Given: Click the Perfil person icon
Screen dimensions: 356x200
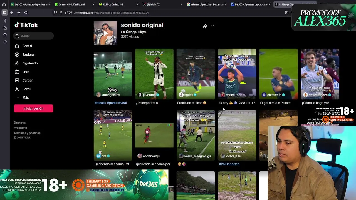Looking at the screenshot, I should tap(17, 89).
